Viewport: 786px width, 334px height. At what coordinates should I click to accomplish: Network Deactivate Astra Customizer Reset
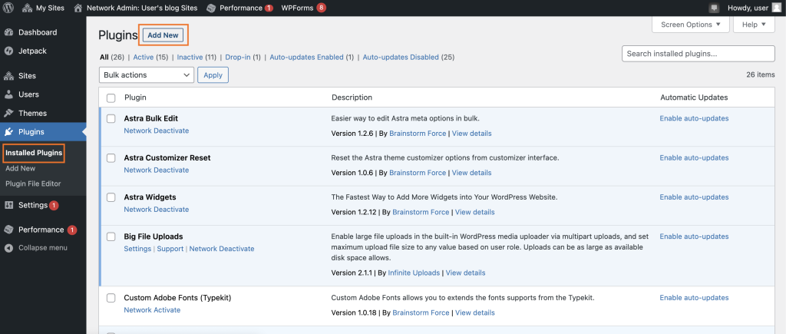[x=157, y=170]
